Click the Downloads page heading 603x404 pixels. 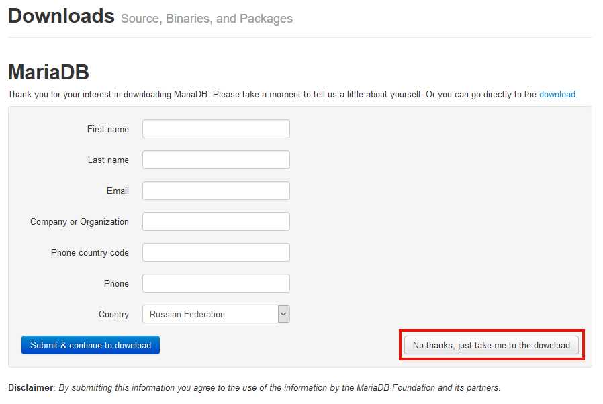61,16
